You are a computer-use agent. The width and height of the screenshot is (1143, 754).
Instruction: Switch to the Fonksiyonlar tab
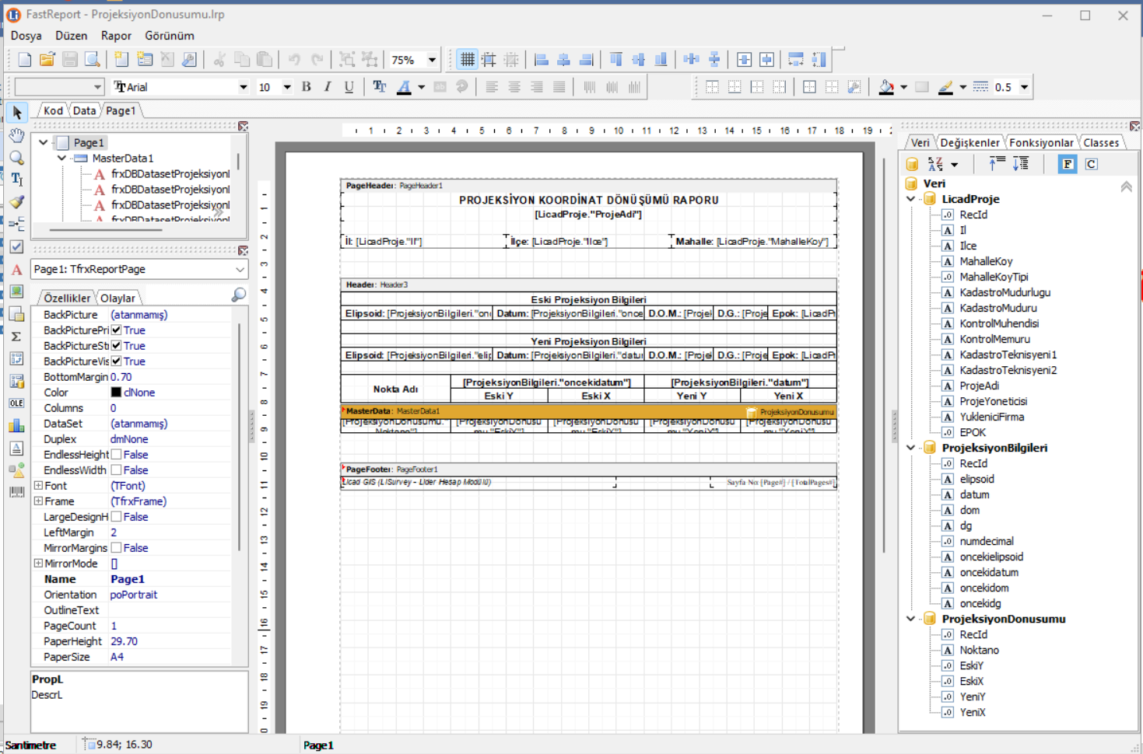pyautogui.click(x=1041, y=143)
